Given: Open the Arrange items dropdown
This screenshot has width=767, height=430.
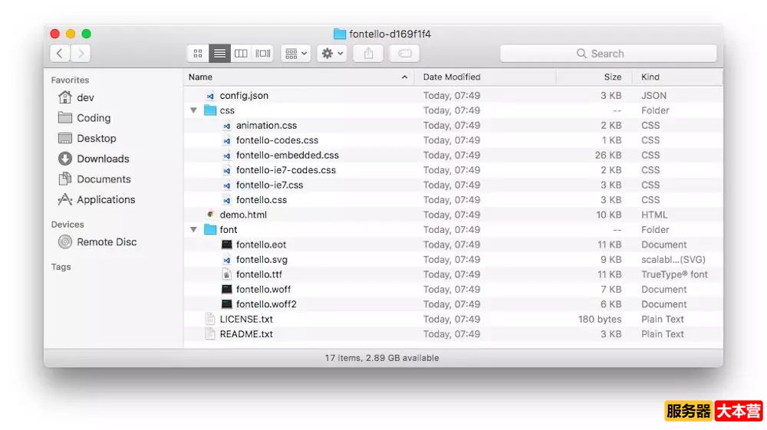Looking at the screenshot, I should [295, 54].
